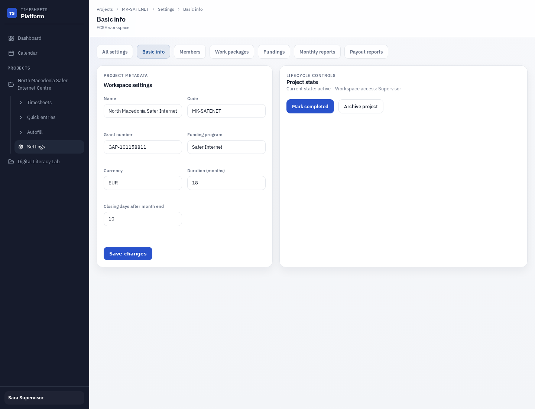Expand the Timesheets section
The height and width of the screenshot is (409, 535).
tap(21, 103)
